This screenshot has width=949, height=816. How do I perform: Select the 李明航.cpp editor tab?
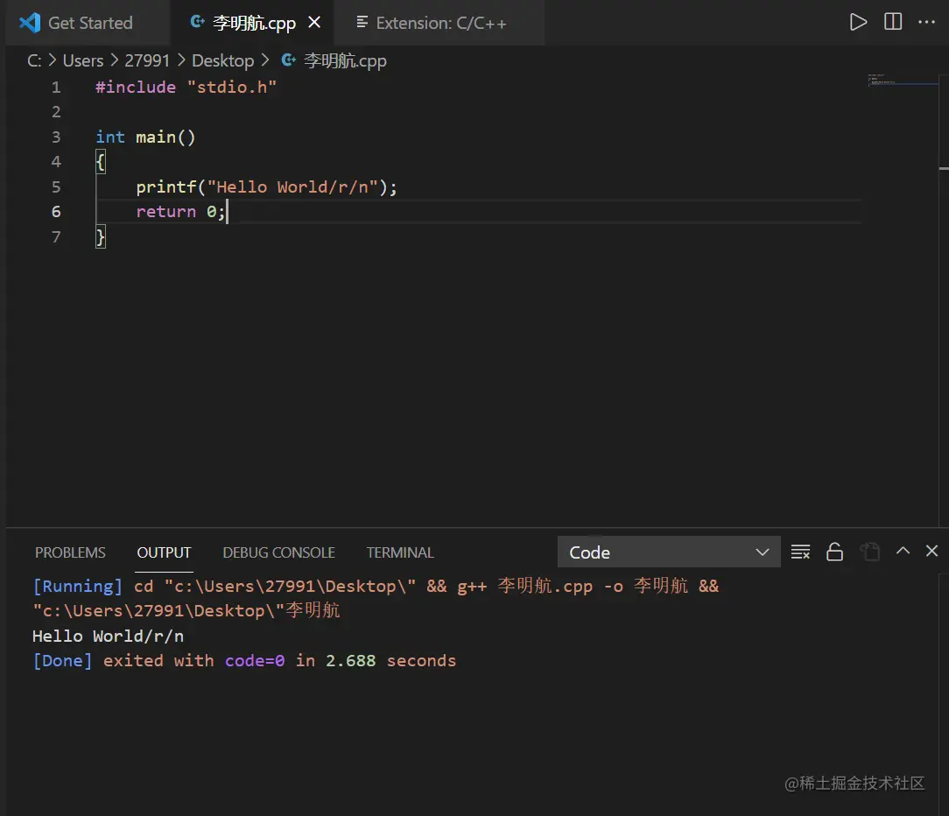pos(254,23)
